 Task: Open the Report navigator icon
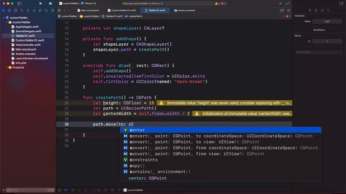click(52, 10)
